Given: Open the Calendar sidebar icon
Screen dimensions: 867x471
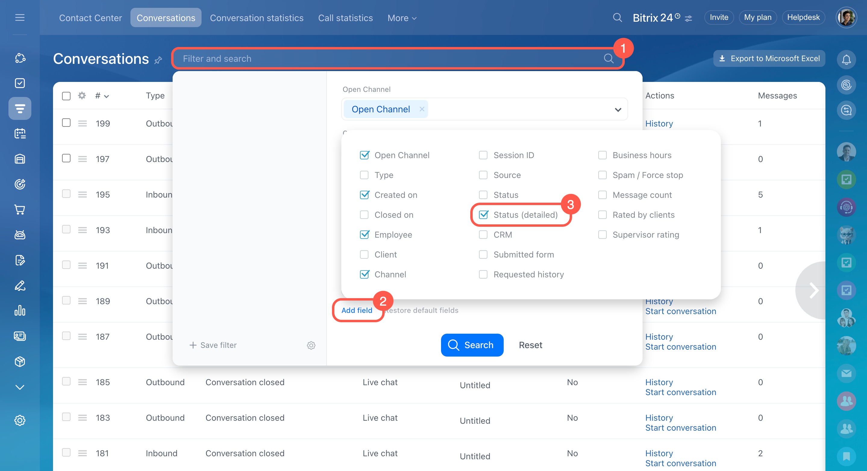Looking at the screenshot, I should pyautogui.click(x=20, y=134).
